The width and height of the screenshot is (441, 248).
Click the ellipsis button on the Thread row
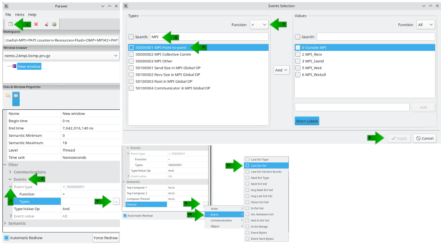(x=206, y=204)
